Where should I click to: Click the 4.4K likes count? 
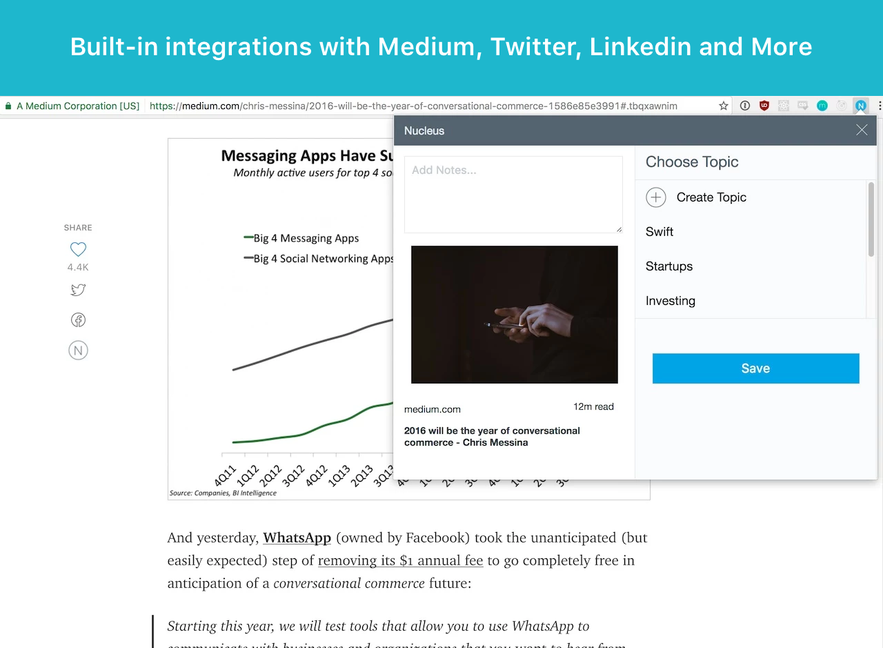[78, 267]
